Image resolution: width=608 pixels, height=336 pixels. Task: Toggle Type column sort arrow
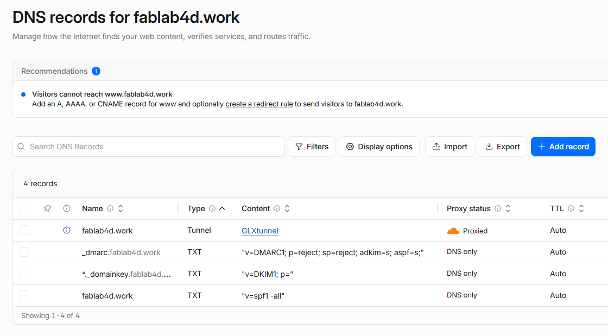(222, 208)
